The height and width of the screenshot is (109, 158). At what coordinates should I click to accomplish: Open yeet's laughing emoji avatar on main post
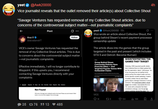coord(9,10)
